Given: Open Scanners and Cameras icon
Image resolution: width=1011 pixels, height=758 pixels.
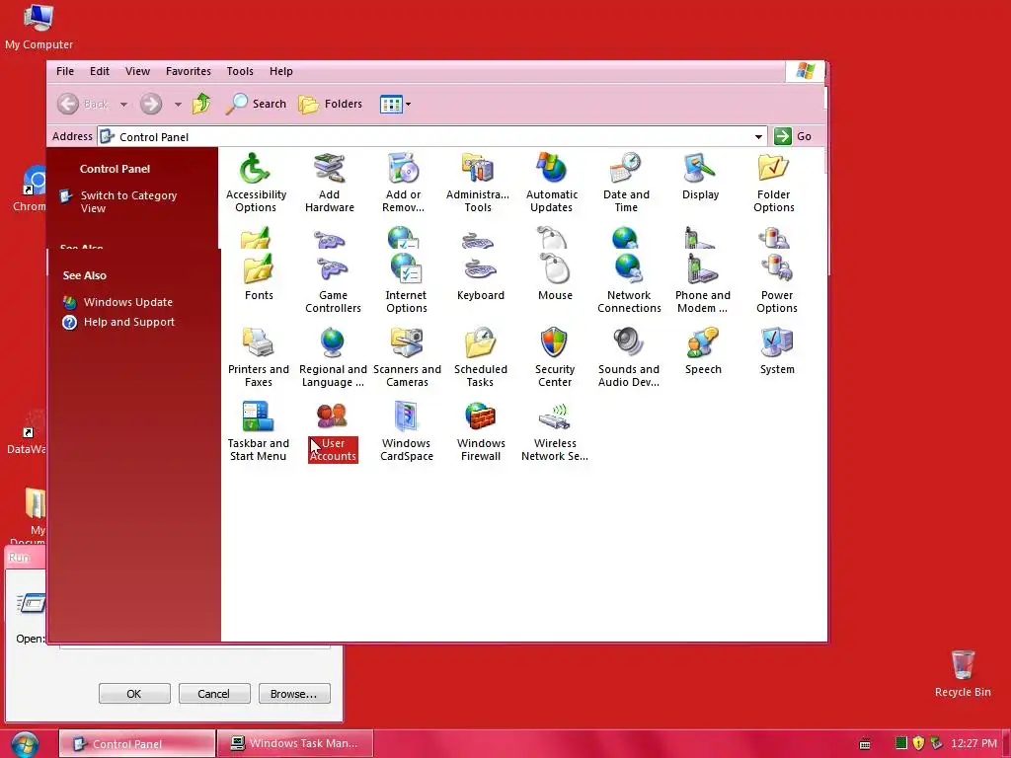Looking at the screenshot, I should pos(407,357).
